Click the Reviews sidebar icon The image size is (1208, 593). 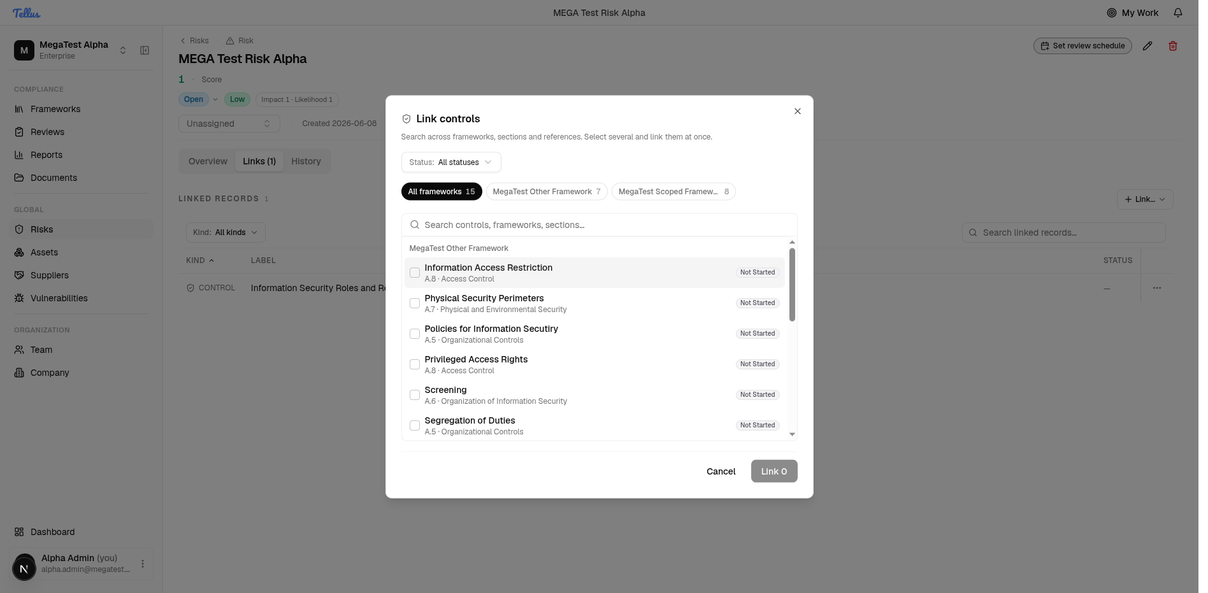coord(19,132)
